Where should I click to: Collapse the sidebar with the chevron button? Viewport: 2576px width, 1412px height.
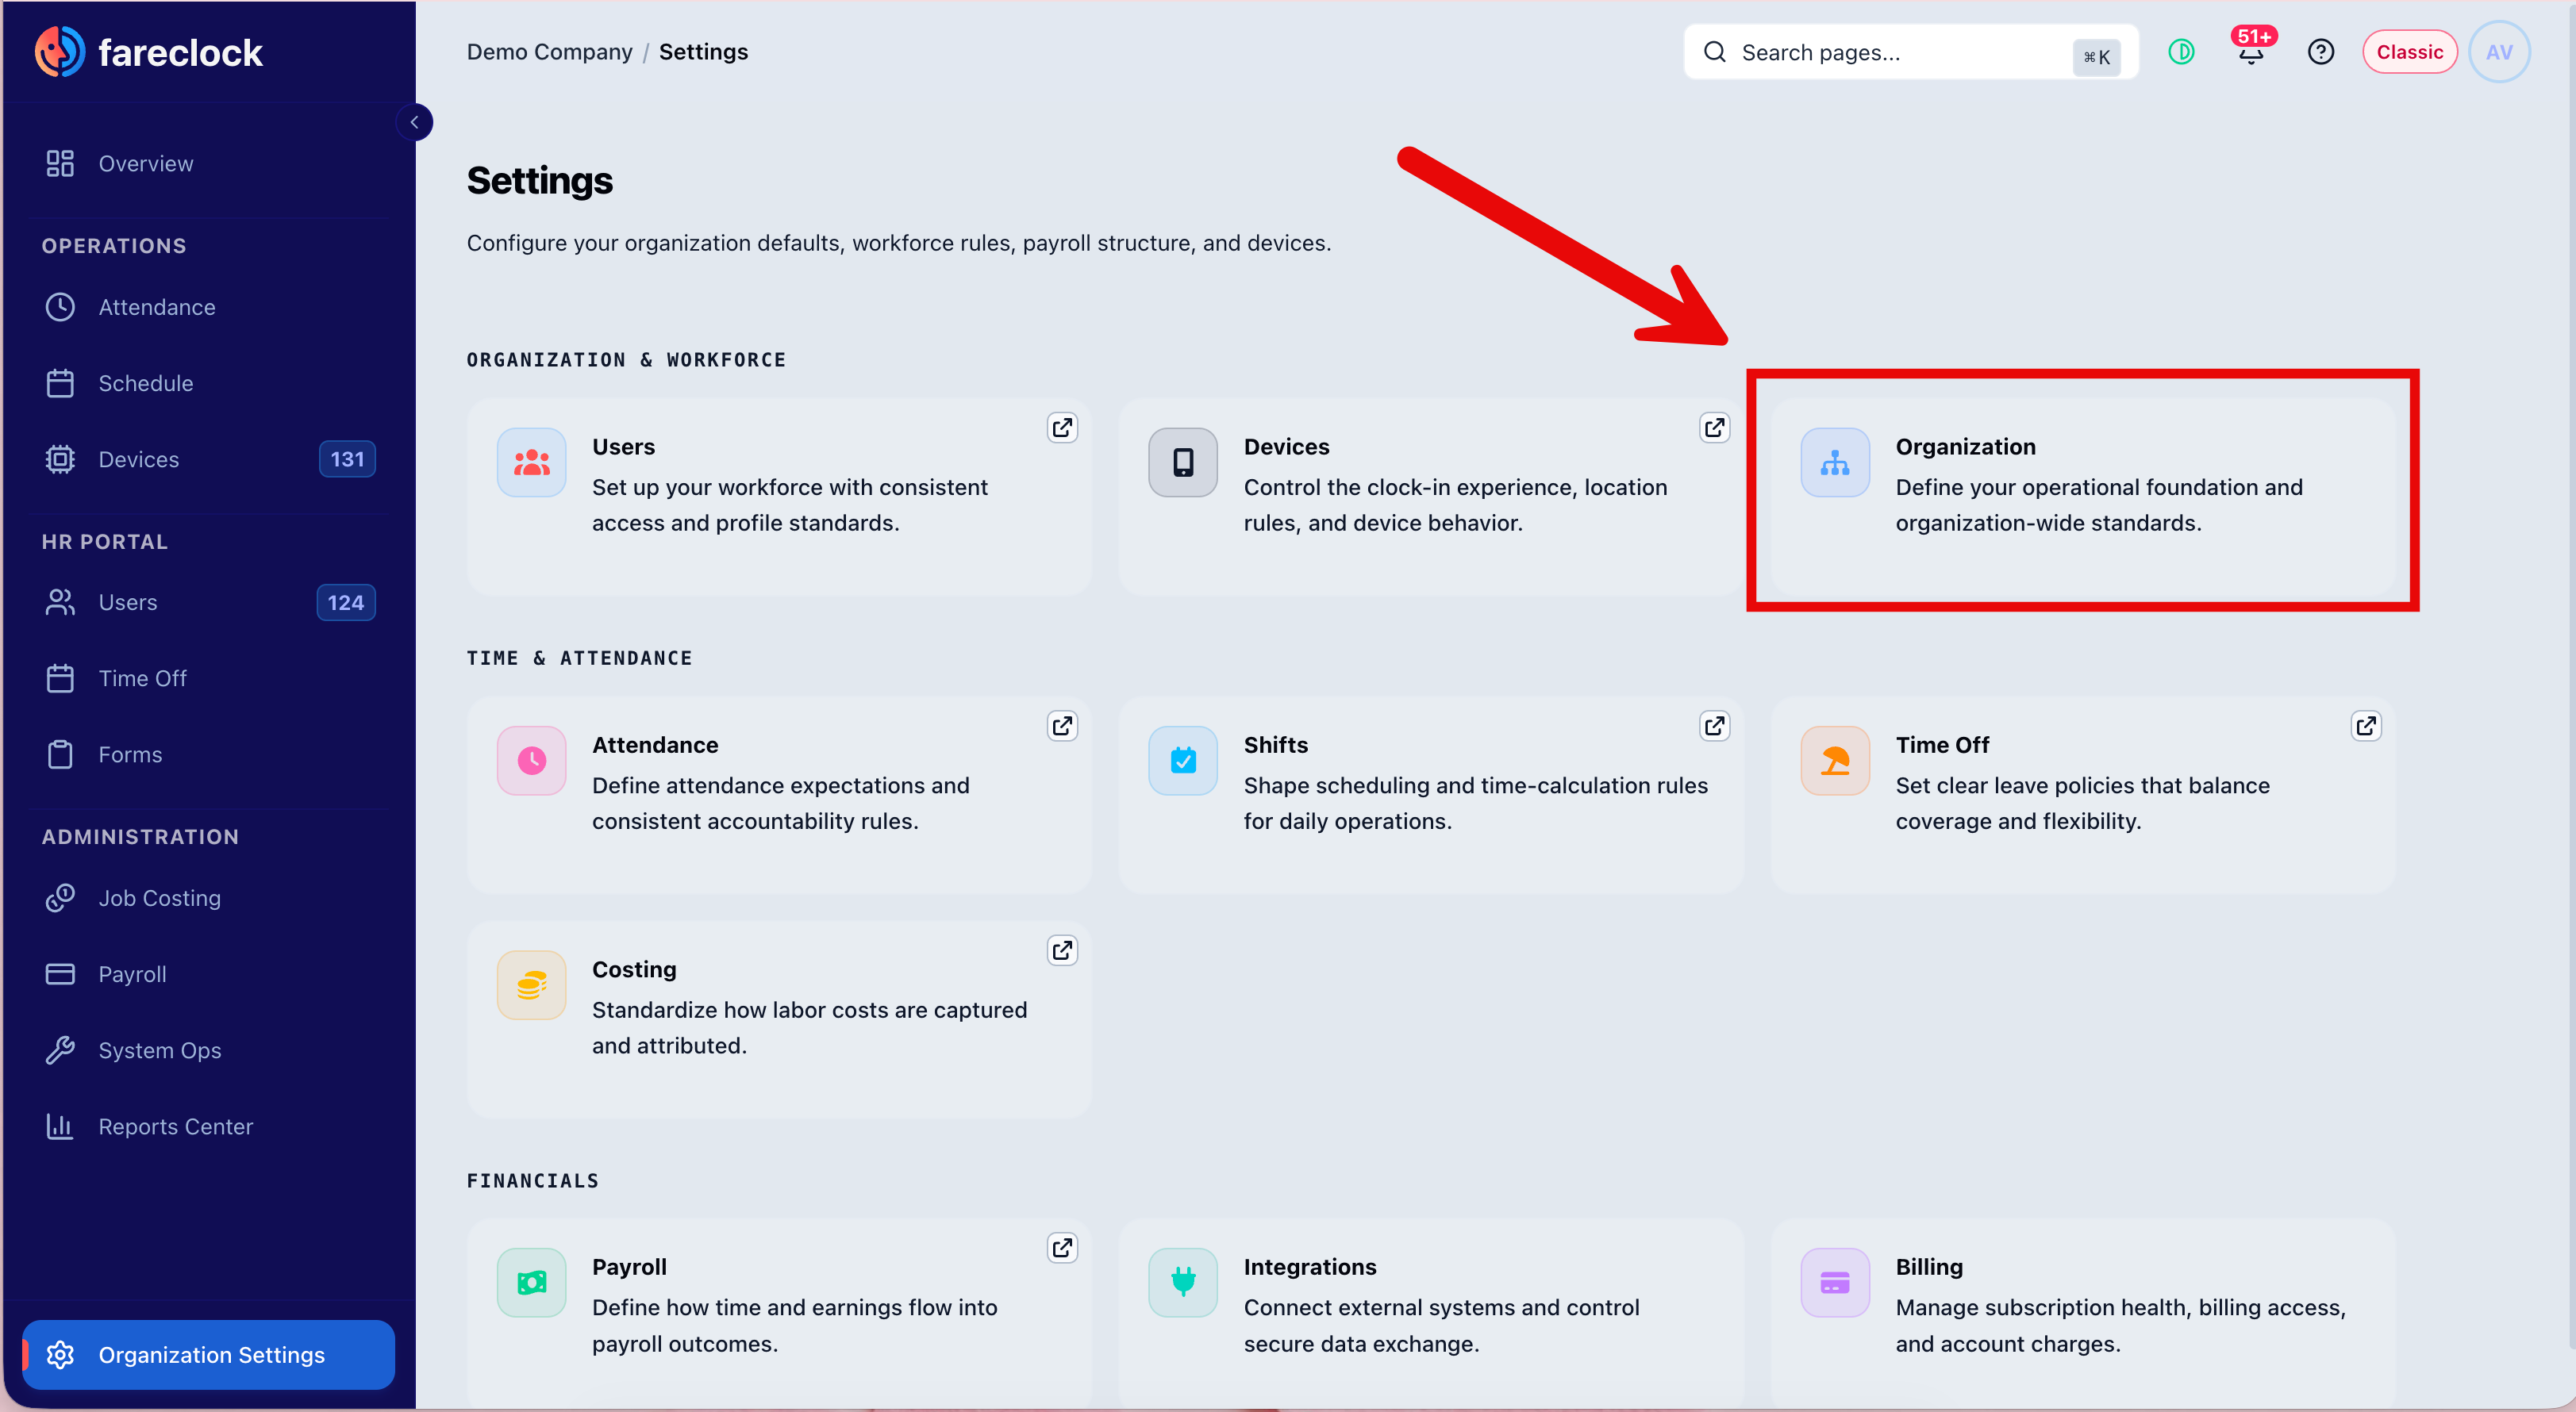coord(414,122)
